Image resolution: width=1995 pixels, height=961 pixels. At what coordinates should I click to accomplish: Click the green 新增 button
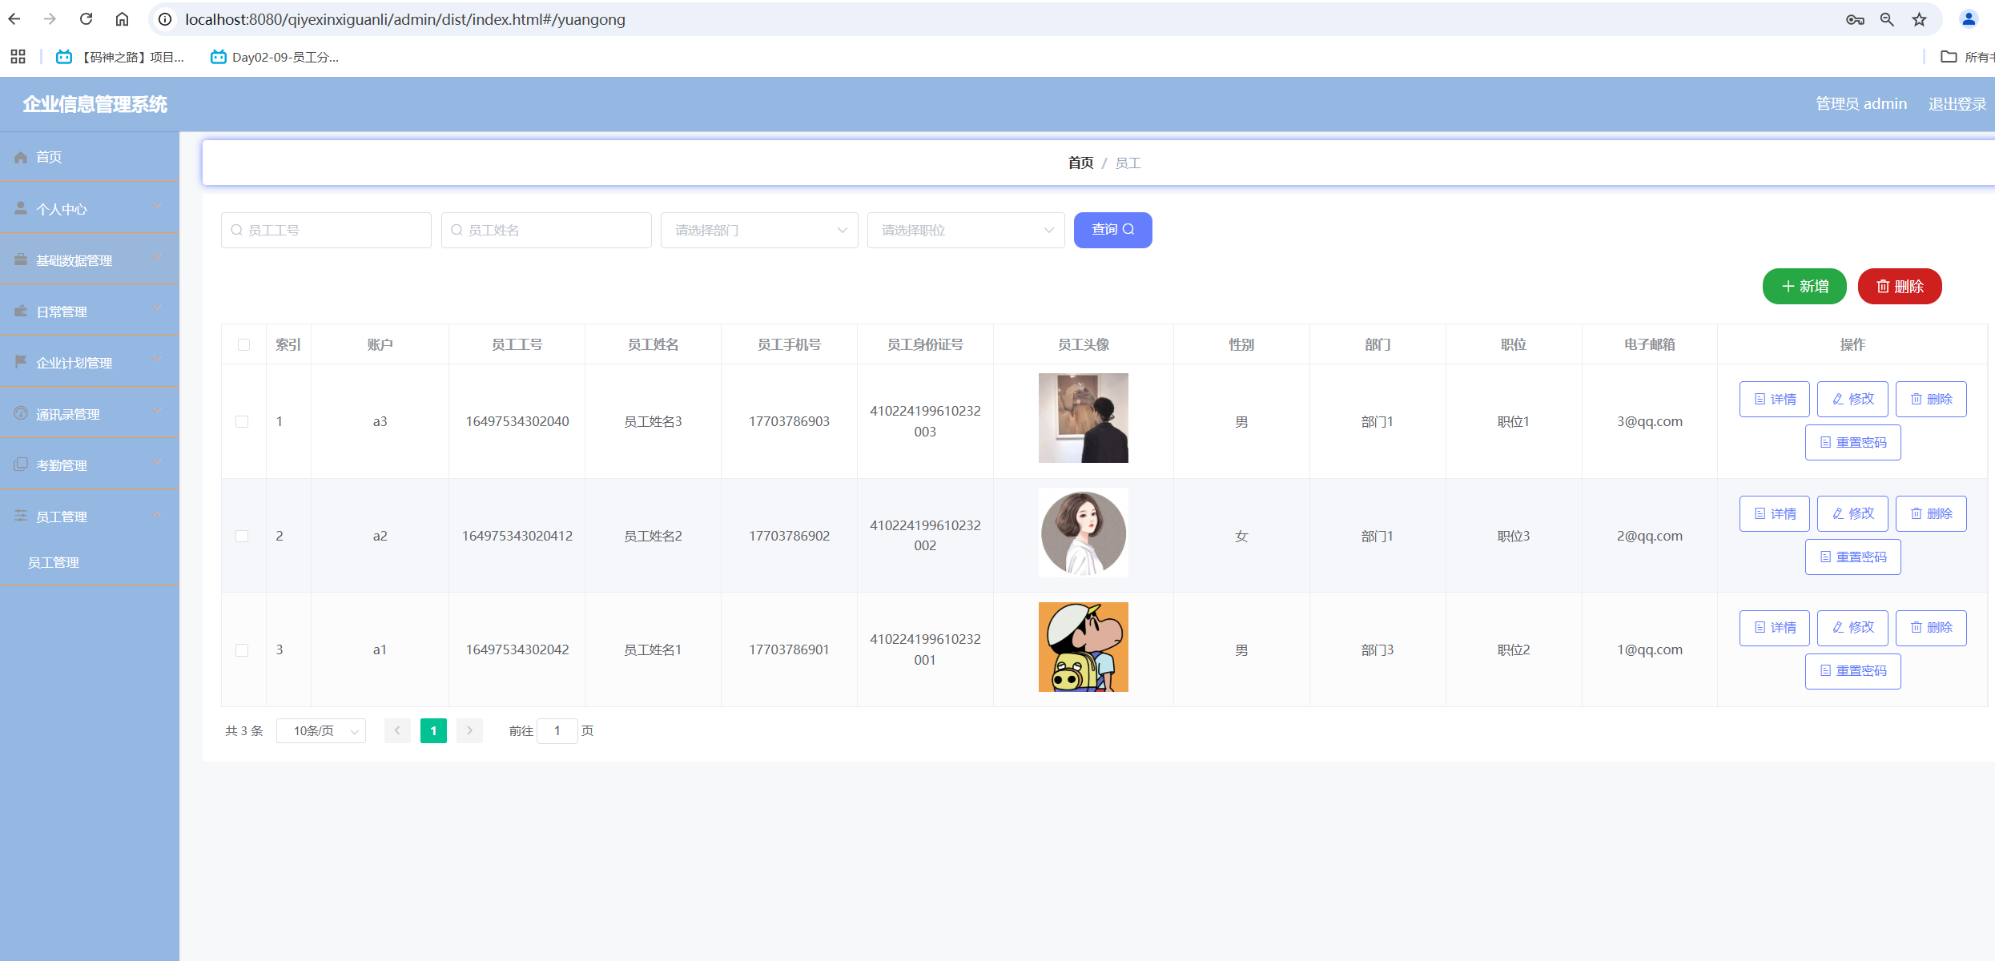[1804, 286]
